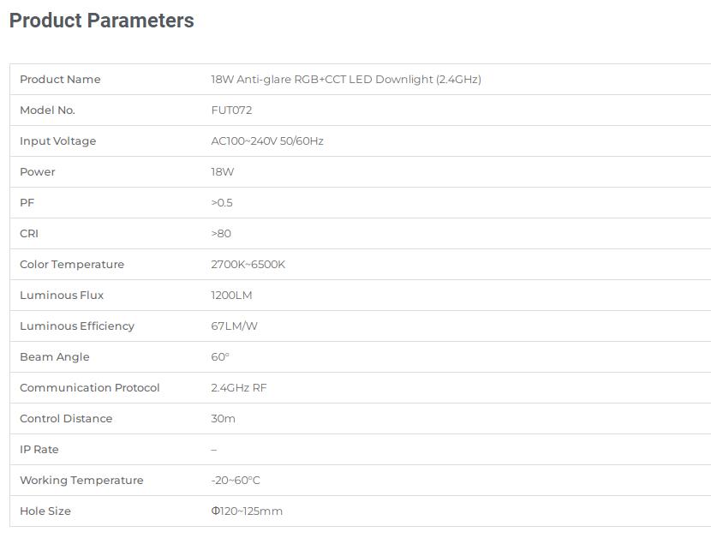Select the Color Temperature label

pyautogui.click(x=72, y=265)
